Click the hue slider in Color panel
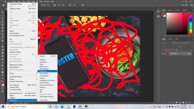Viewport: 194px width, 109px height. pyautogui.click(x=191, y=24)
